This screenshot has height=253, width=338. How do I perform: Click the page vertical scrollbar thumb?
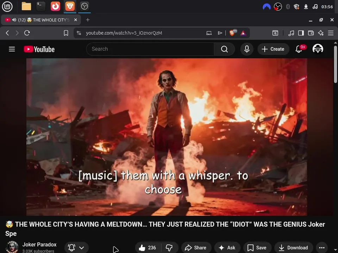(336, 64)
